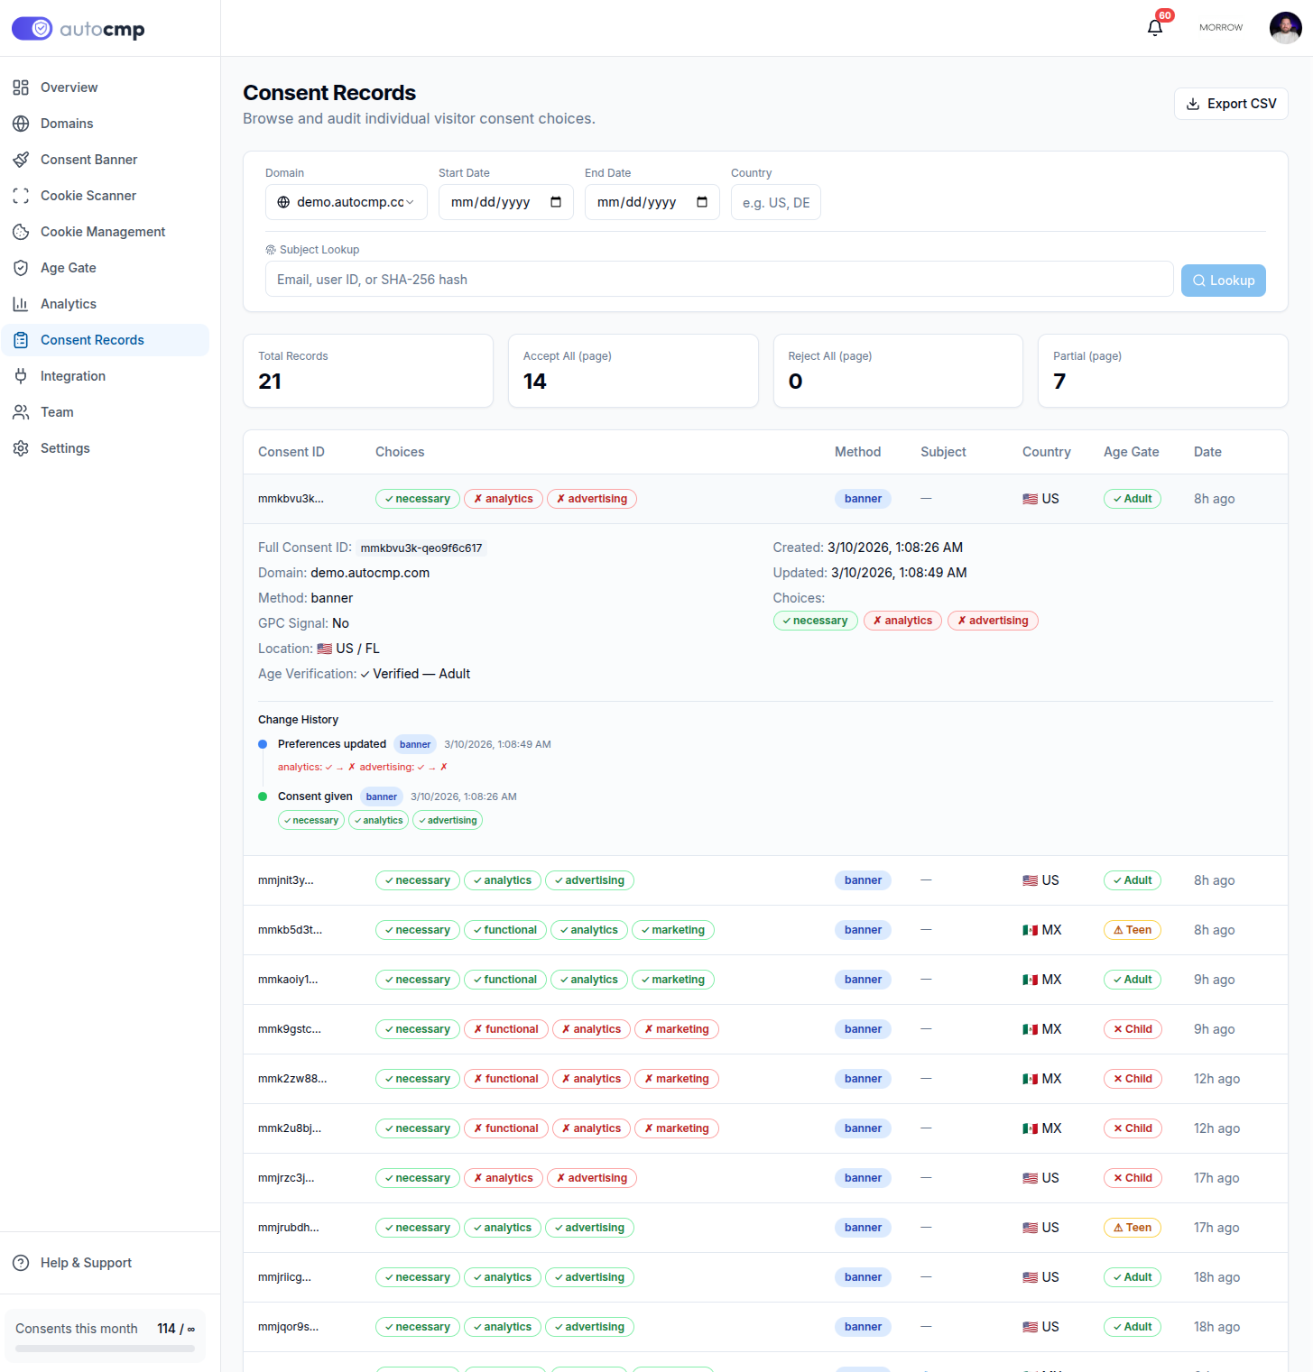This screenshot has height=1372, width=1313.
Task: Open End Date calendar picker icon
Action: [702, 202]
